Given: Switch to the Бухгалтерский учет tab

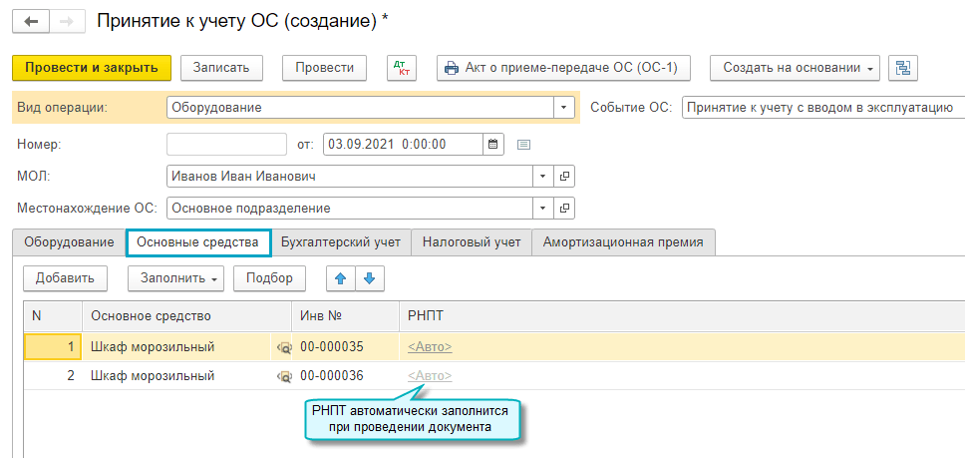Looking at the screenshot, I should click(340, 241).
